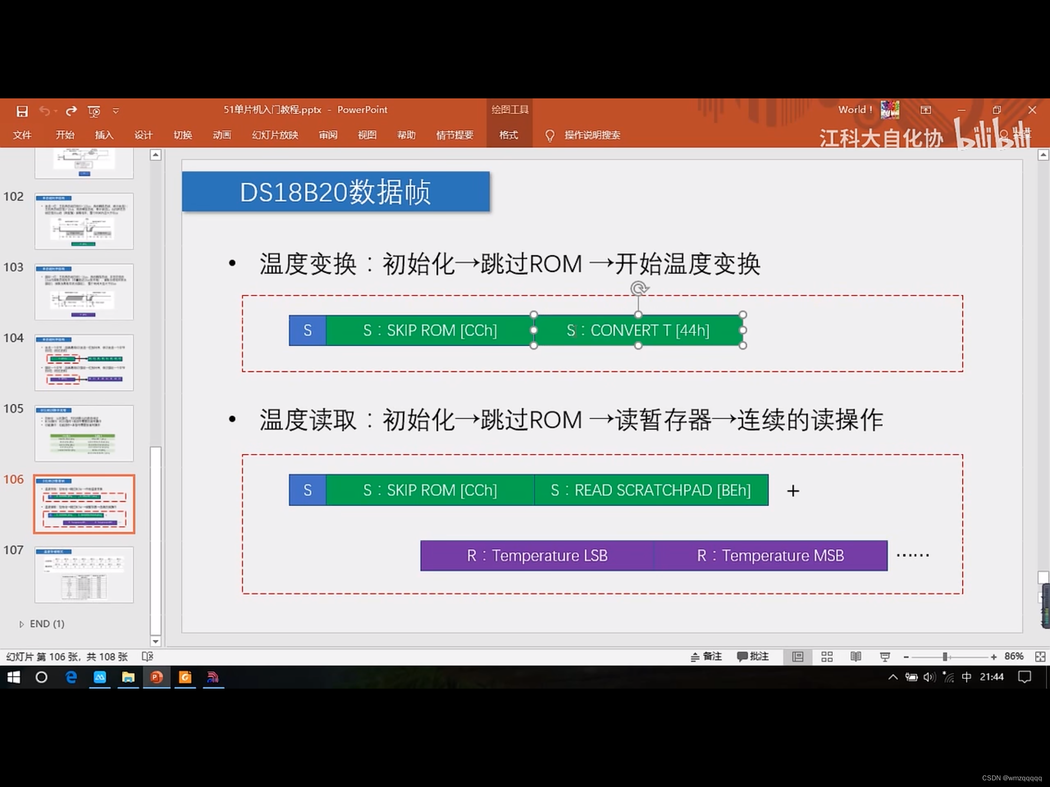Click the Redo arrow icon
Viewport: 1050px width, 787px height.
pyautogui.click(x=71, y=111)
